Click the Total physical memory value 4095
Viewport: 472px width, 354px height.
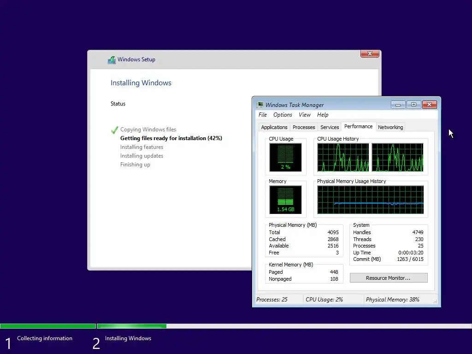[x=333, y=232]
